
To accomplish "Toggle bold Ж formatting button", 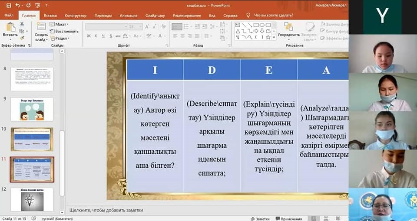I will point(88,36).
